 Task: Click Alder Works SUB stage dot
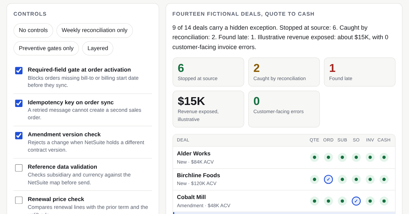(x=342, y=157)
